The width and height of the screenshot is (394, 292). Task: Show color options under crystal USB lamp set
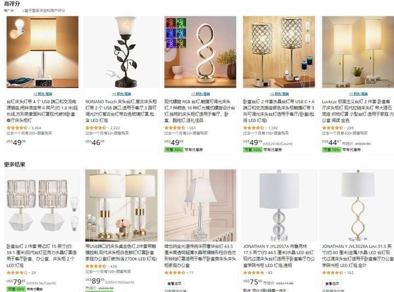click(x=279, y=94)
